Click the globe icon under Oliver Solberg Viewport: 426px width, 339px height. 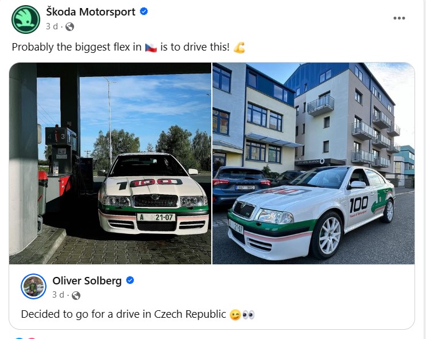pyautogui.click(x=76, y=295)
